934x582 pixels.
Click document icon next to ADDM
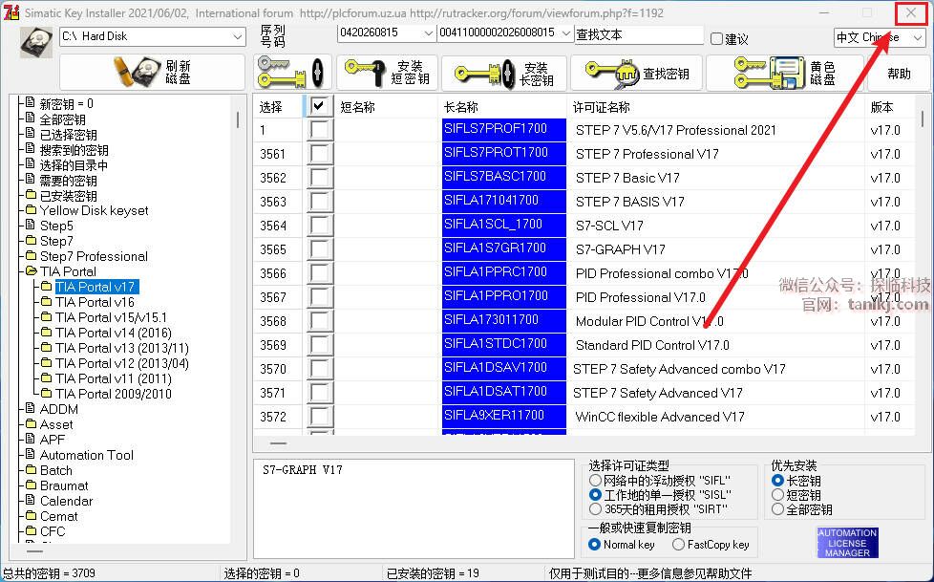tap(31, 408)
